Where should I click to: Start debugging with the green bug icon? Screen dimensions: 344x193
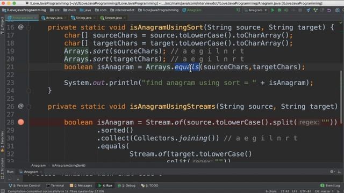tap(279, 10)
